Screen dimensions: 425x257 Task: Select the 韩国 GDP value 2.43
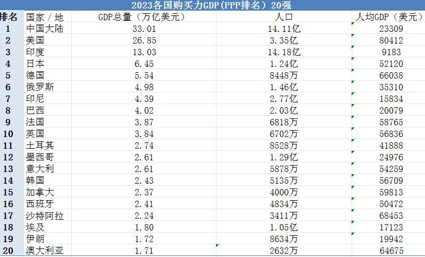143,181
